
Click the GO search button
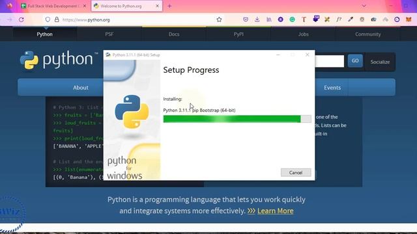point(355,60)
